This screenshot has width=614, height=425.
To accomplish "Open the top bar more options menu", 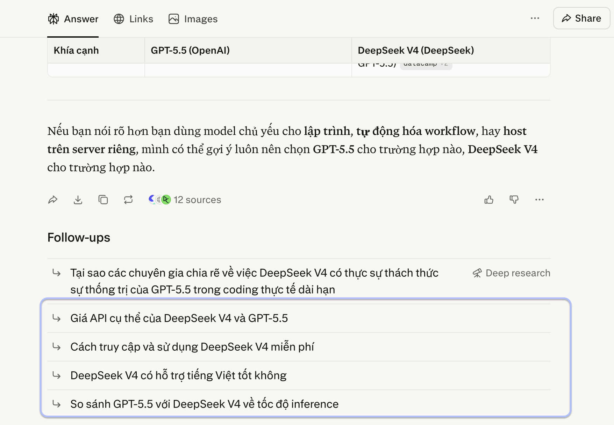I will point(535,18).
